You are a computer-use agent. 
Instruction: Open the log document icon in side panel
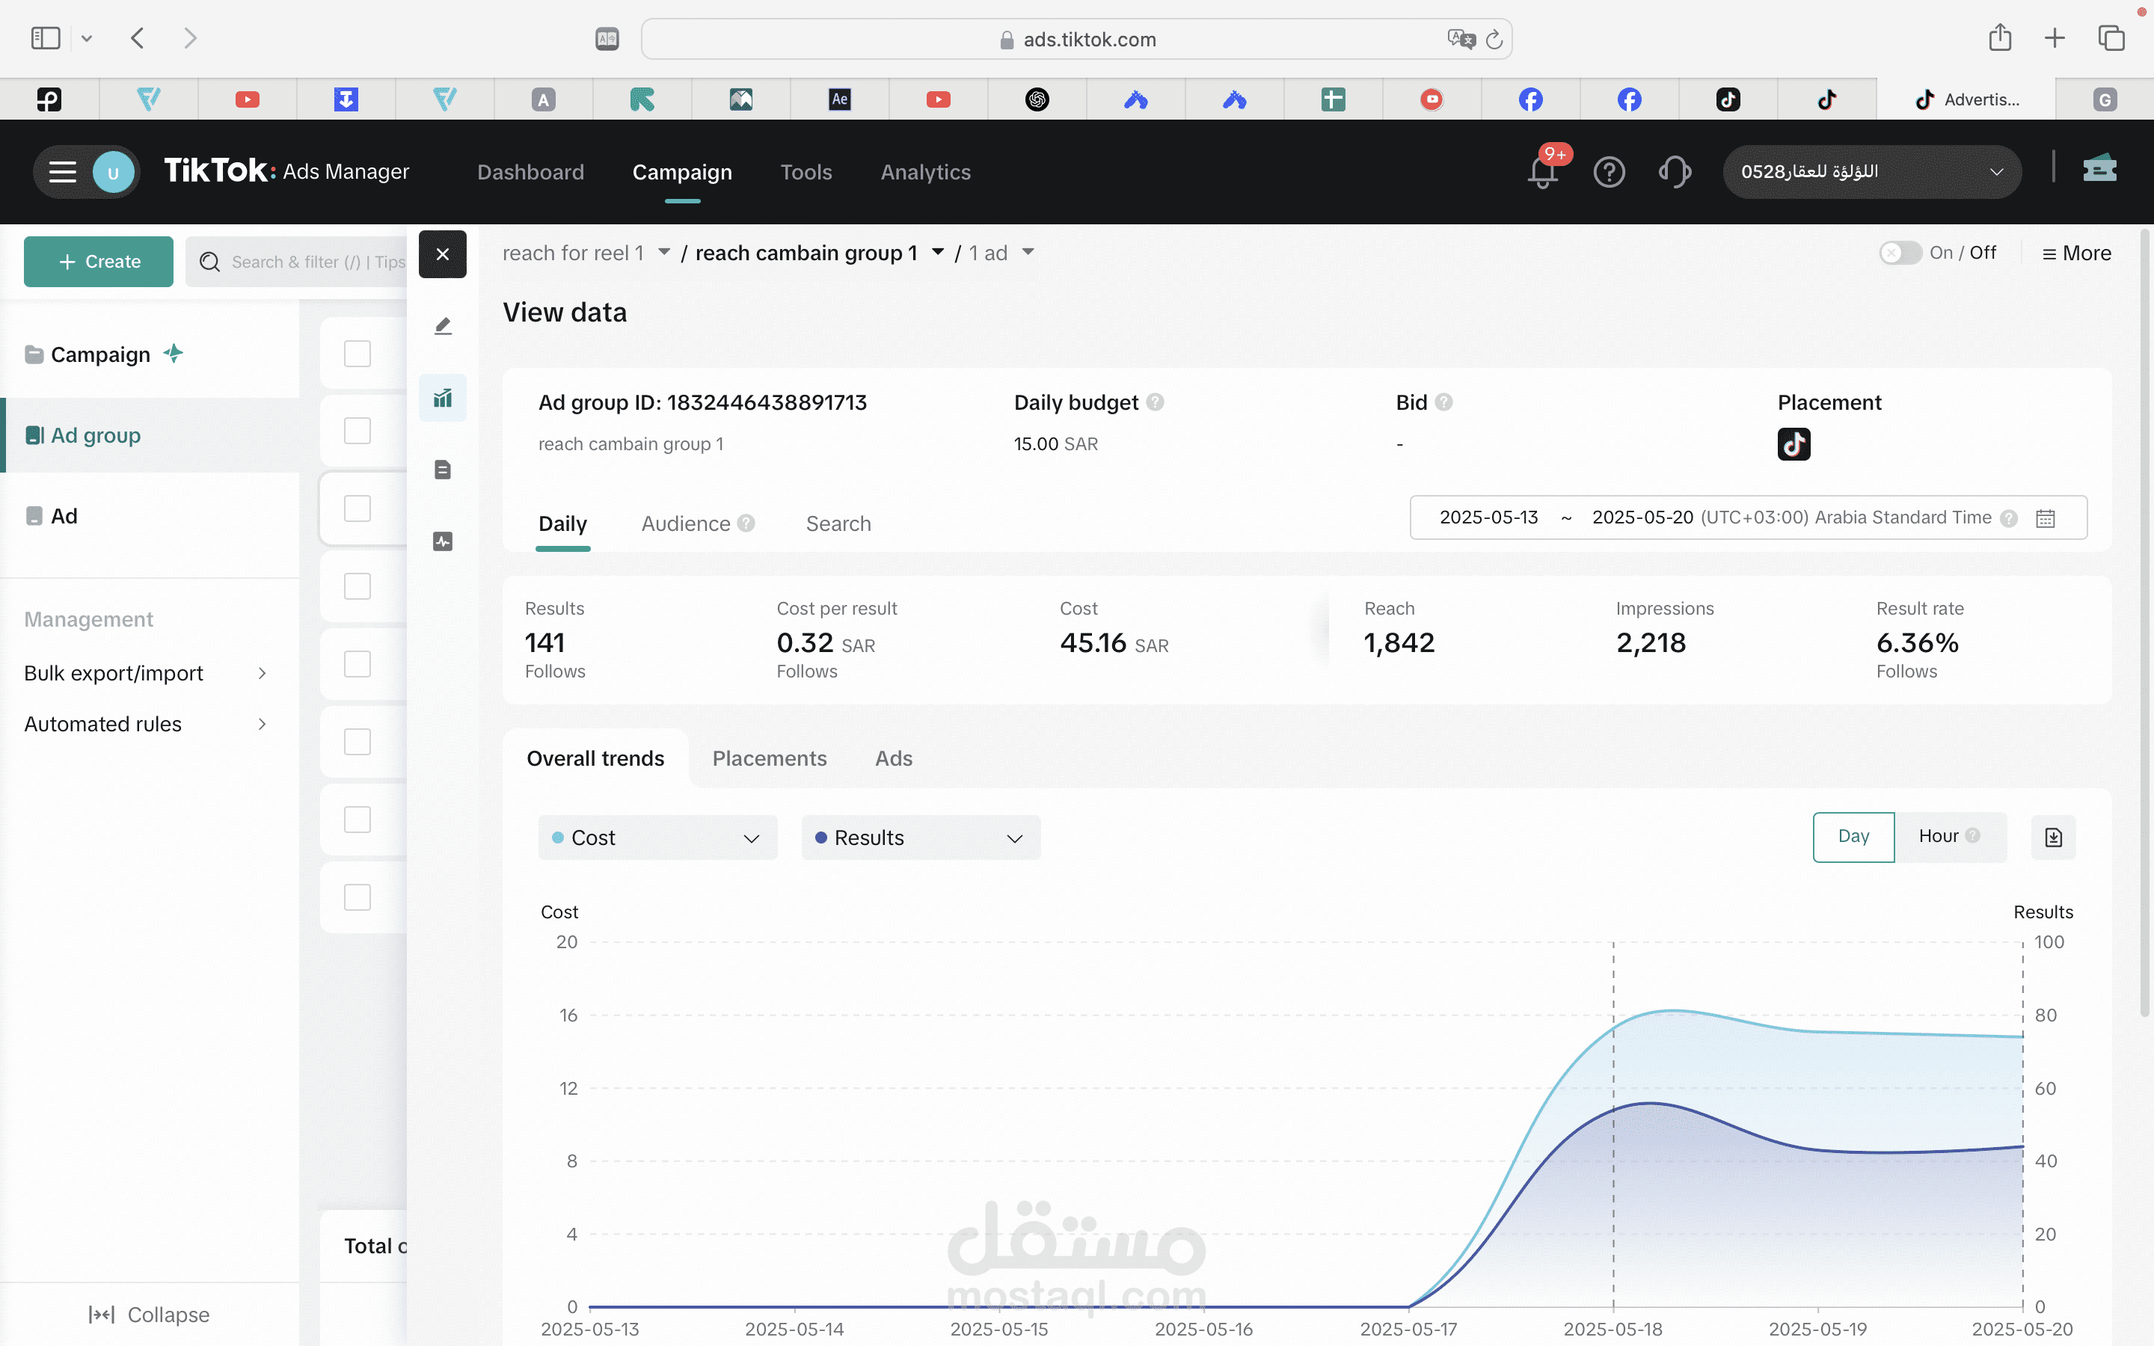(442, 469)
